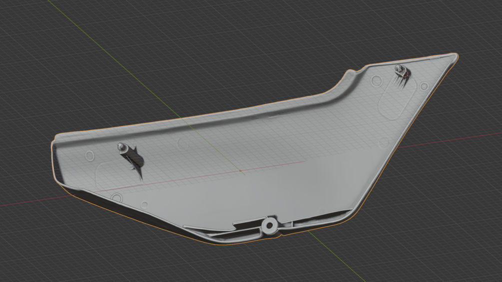Click the circular screw boss at panel bottom edge

(269, 226)
